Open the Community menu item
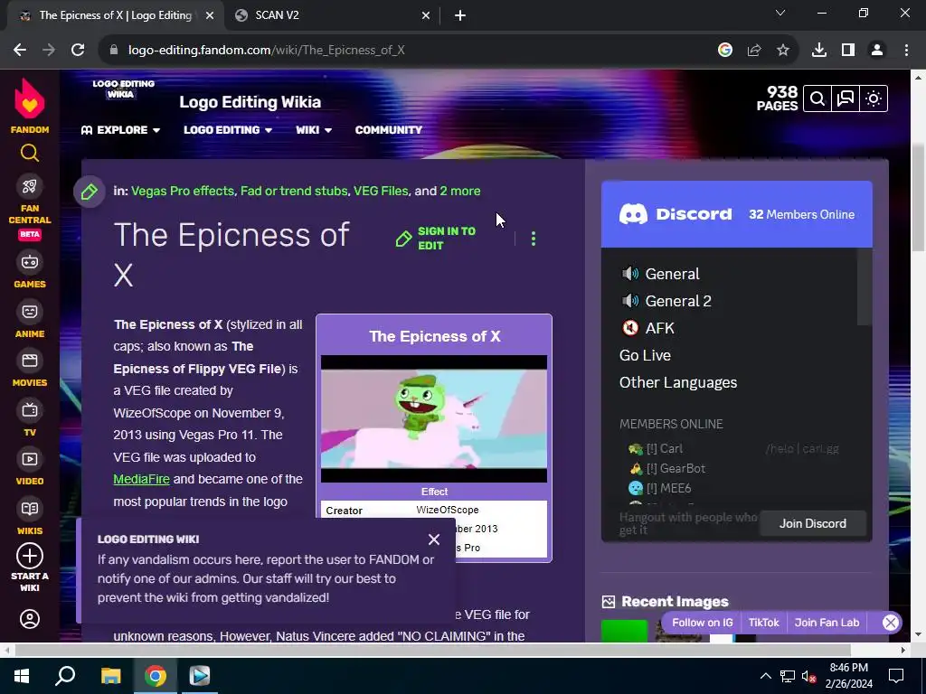Viewport: 926px width, 694px height. pyautogui.click(x=389, y=130)
